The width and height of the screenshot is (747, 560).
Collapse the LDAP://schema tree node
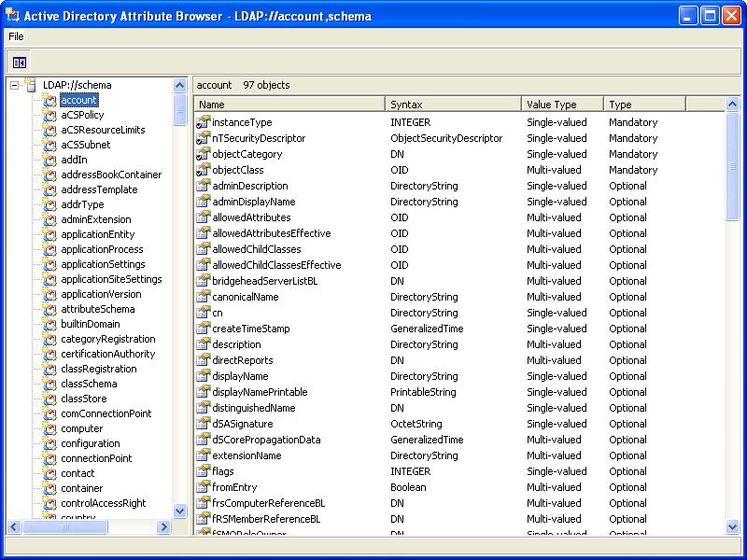tap(15, 85)
